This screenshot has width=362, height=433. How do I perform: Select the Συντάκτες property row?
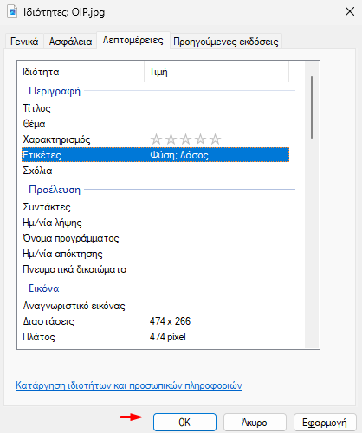(x=155, y=207)
